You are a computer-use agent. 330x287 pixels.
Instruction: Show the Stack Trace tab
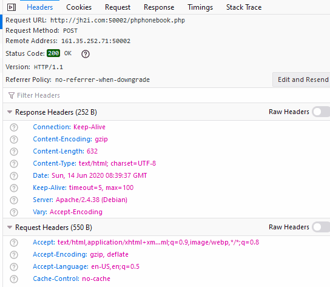(x=244, y=7)
